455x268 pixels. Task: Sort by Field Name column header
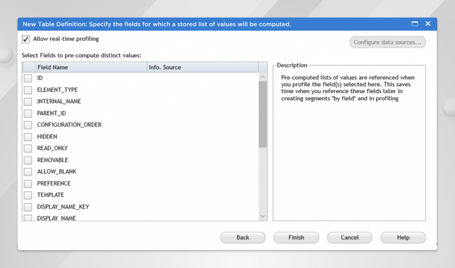[x=91, y=67]
